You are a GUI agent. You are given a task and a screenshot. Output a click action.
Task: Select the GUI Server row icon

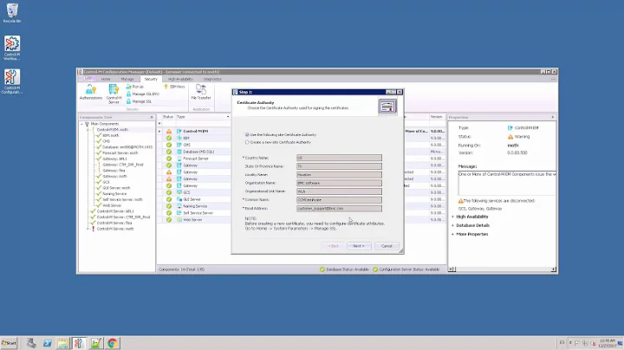[x=179, y=199]
